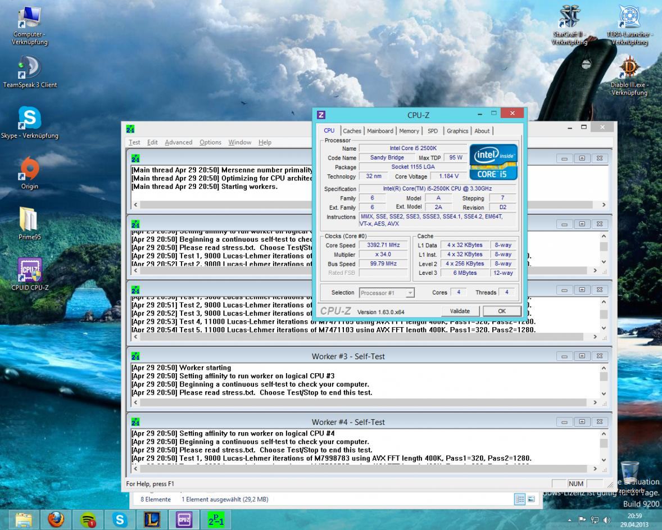
Task: Click Level 3 cache value 6 MBytes
Action: point(465,273)
